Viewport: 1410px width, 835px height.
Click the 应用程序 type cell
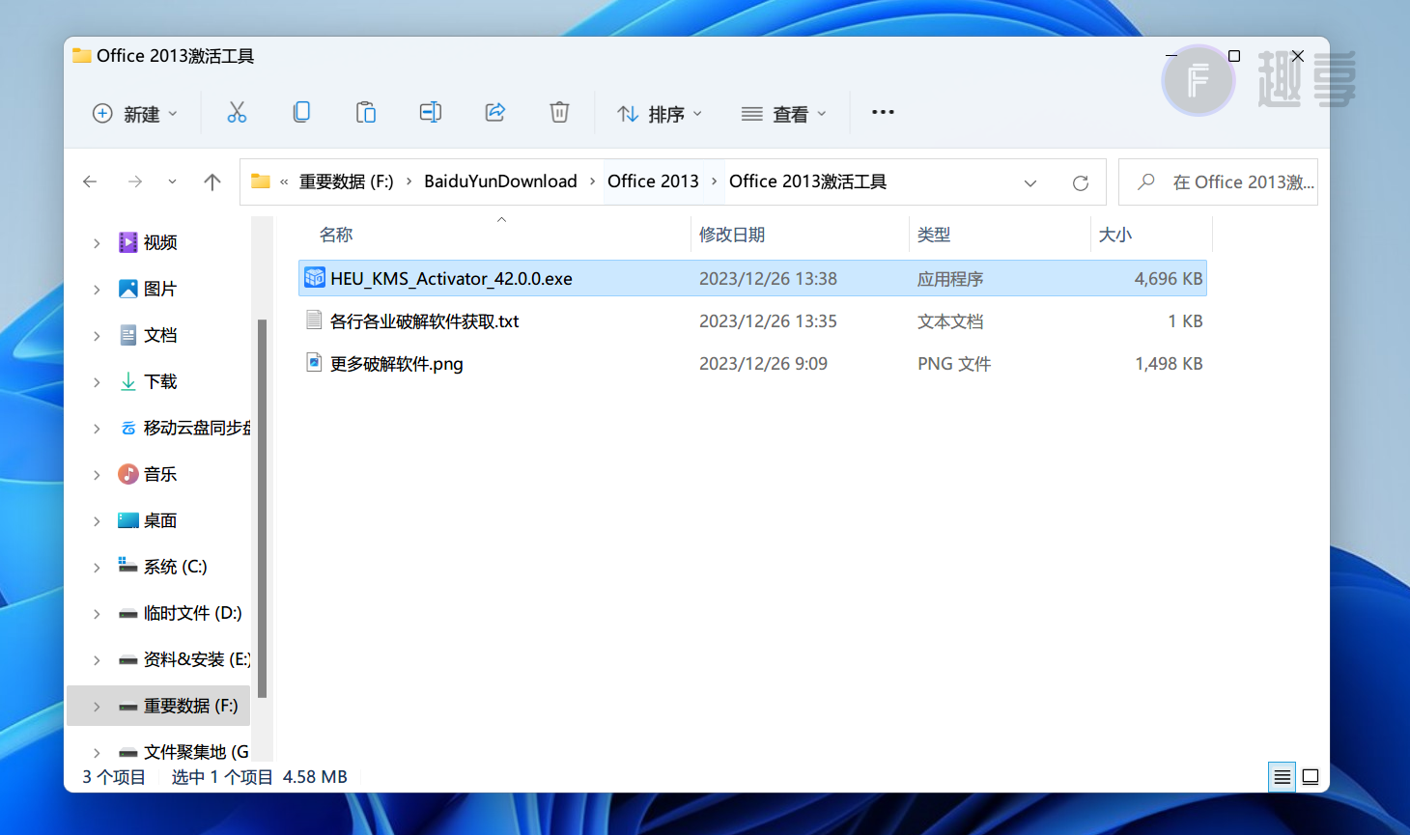[950, 278]
